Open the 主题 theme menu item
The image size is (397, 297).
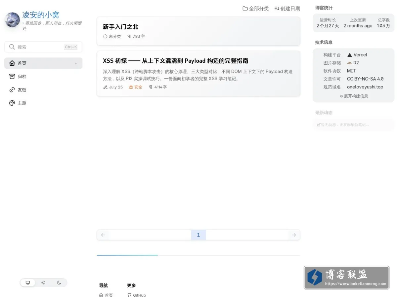point(43,103)
